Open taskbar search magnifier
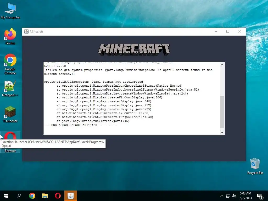Image resolution: width=268 pixels, height=201 pixels. pyautogui.click(x=19, y=196)
